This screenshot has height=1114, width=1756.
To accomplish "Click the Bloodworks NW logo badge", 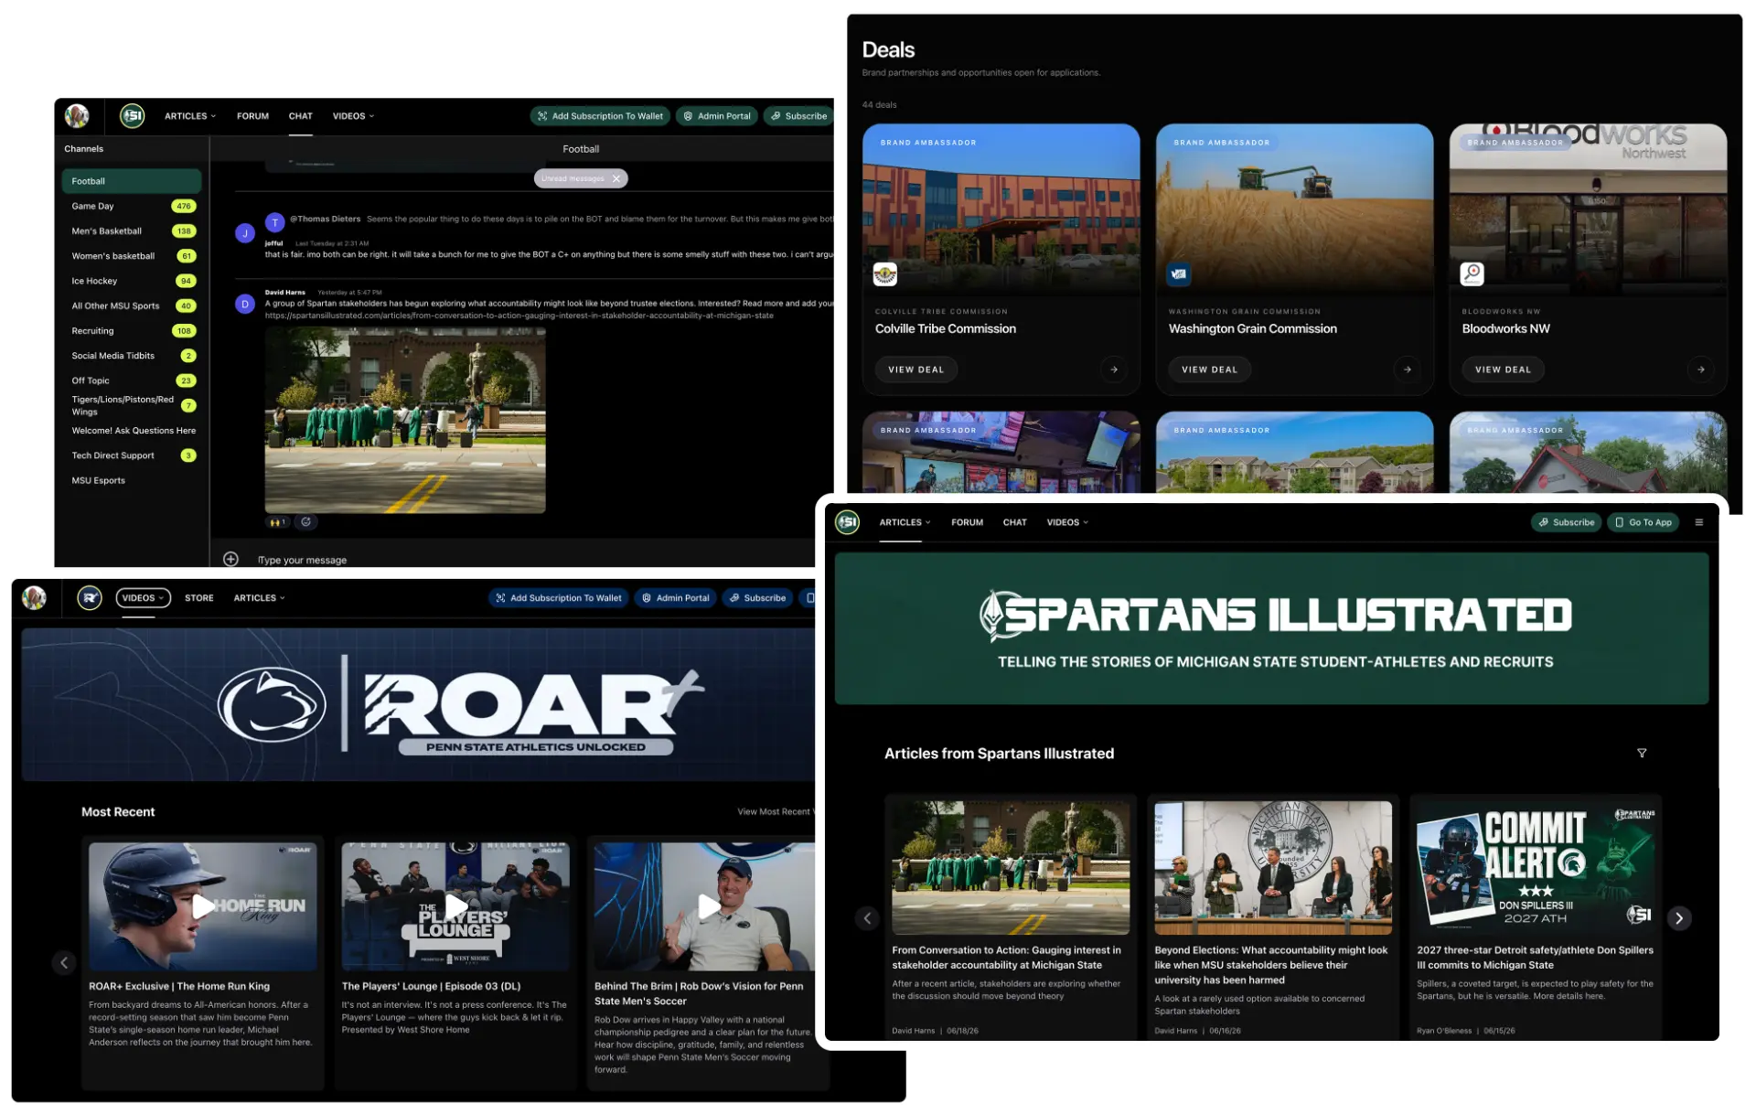I will click(x=1472, y=273).
